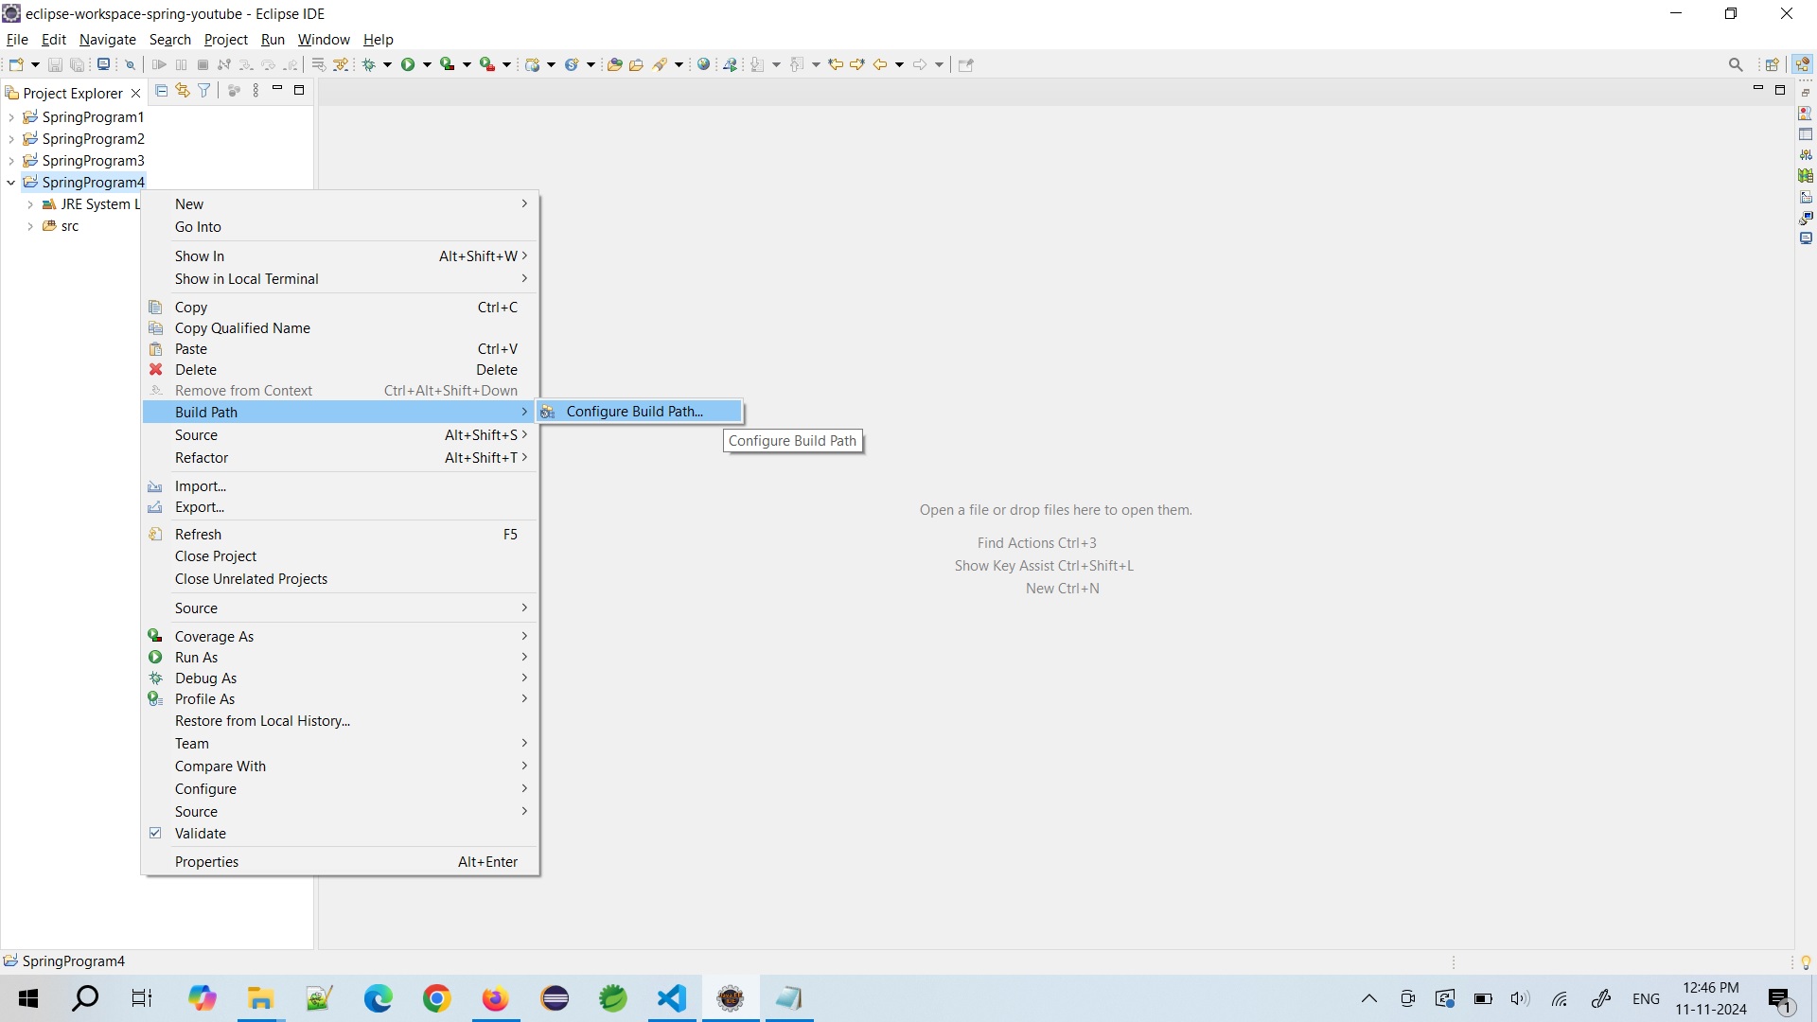Click the Save All toolbar icon
1817x1022 pixels.
78,64
